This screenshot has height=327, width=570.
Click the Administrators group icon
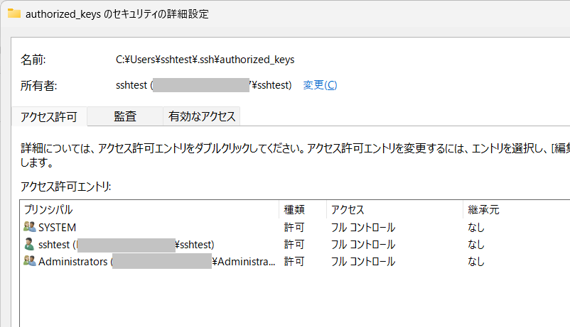(x=30, y=262)
